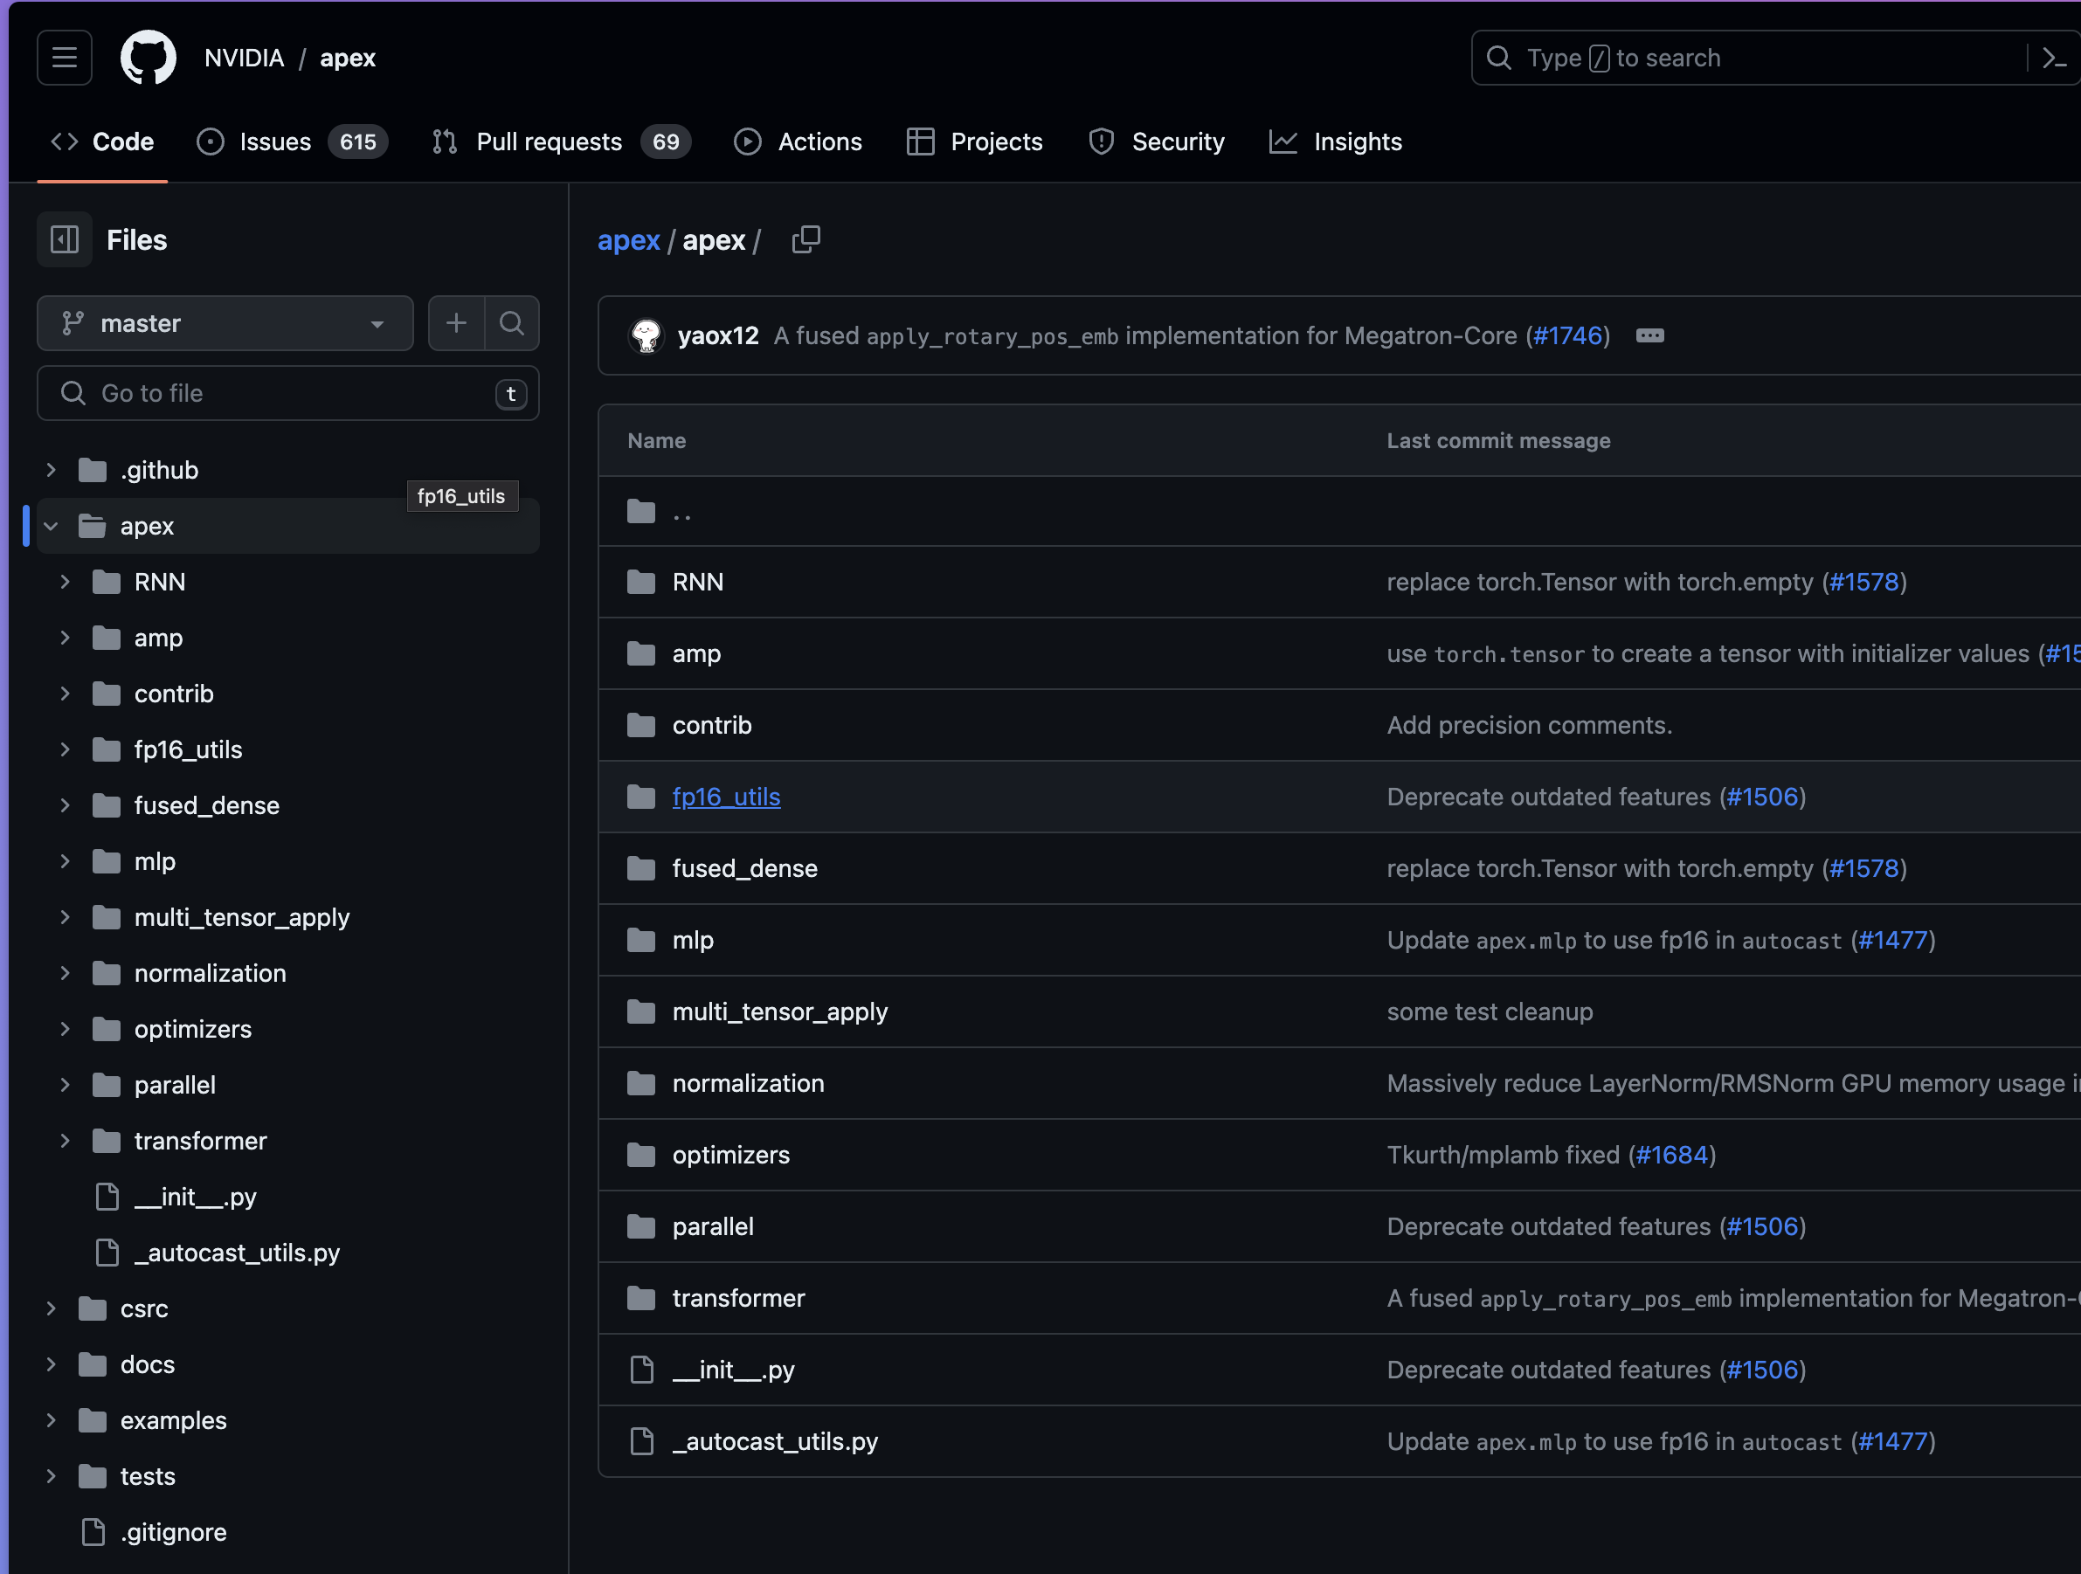Open the Insights tab
This screenshot has width=2081, height=1574.
[x=1335, y=142]
